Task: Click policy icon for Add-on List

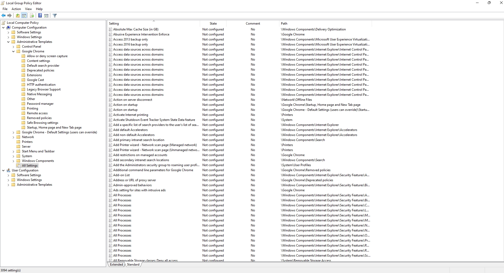Action: [111, 175]
